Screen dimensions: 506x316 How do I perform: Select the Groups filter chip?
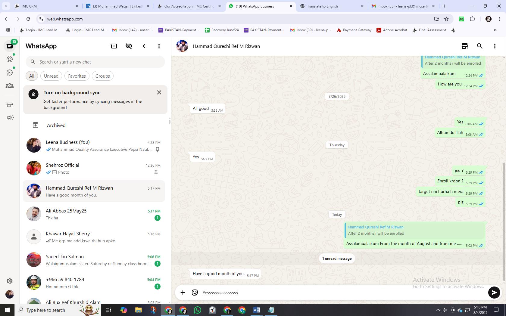102,76
